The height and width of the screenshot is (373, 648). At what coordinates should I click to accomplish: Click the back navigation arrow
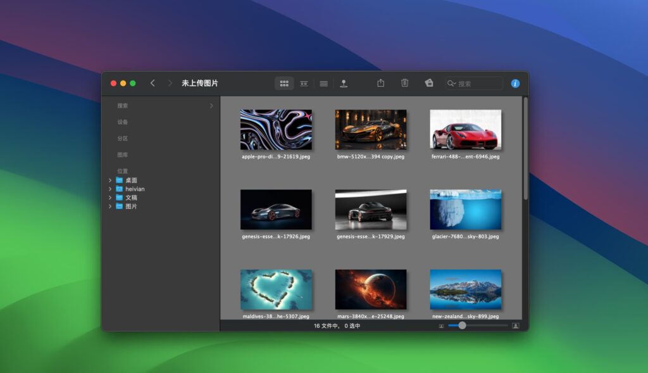153,83
